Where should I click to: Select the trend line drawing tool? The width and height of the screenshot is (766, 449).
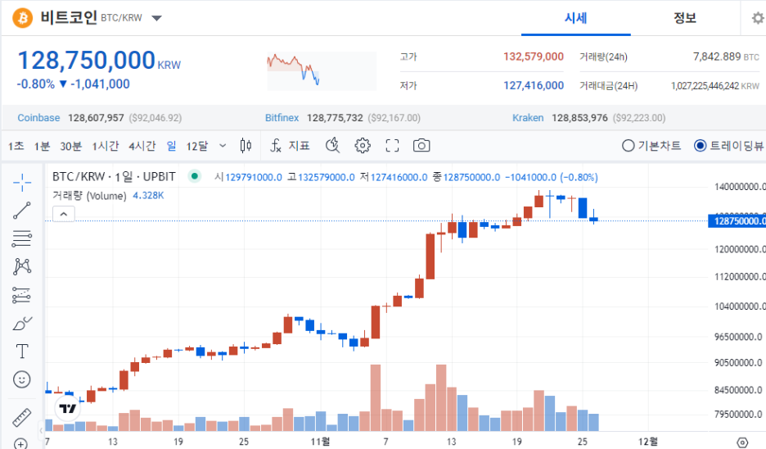pos(22,211)
